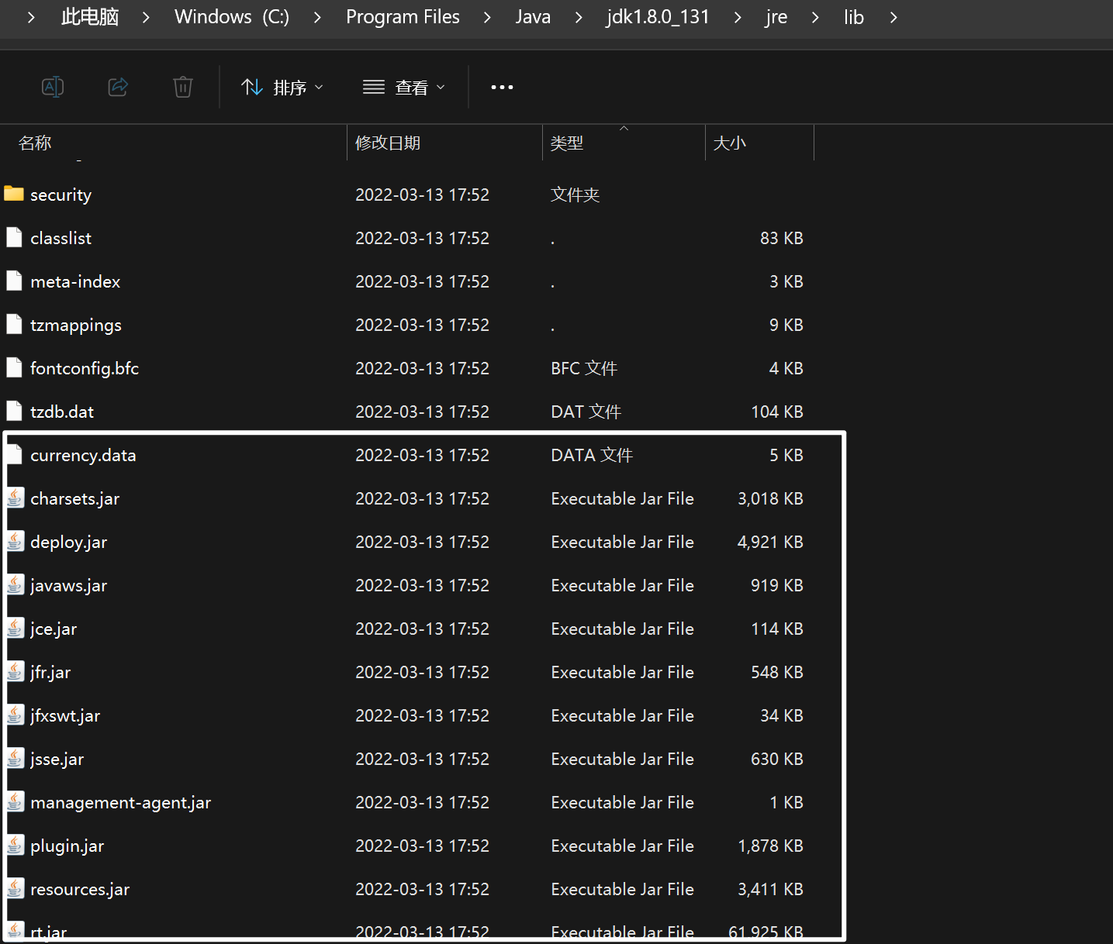Go to Windows (C:) in the breadcrumb

pos(232,17)
